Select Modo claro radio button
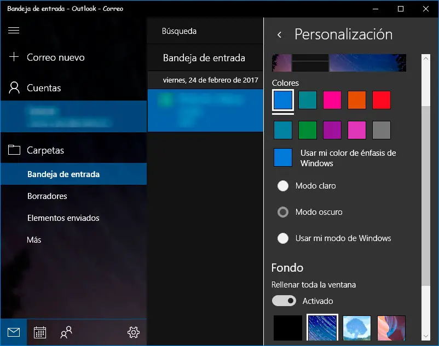The height and width of the screenshot is (346, 439). (x=283, y=186)
